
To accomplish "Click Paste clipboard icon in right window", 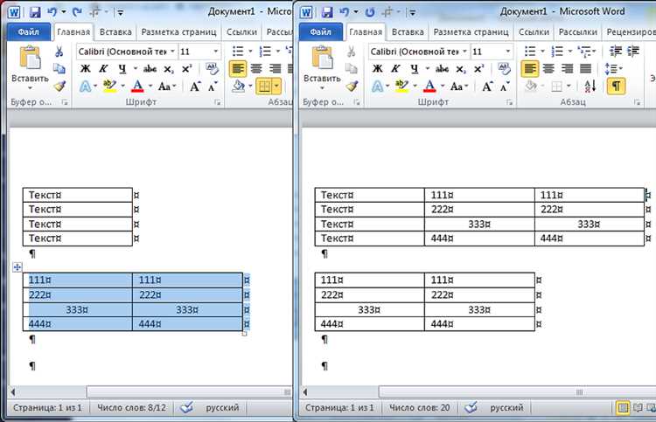I will 322,58.
